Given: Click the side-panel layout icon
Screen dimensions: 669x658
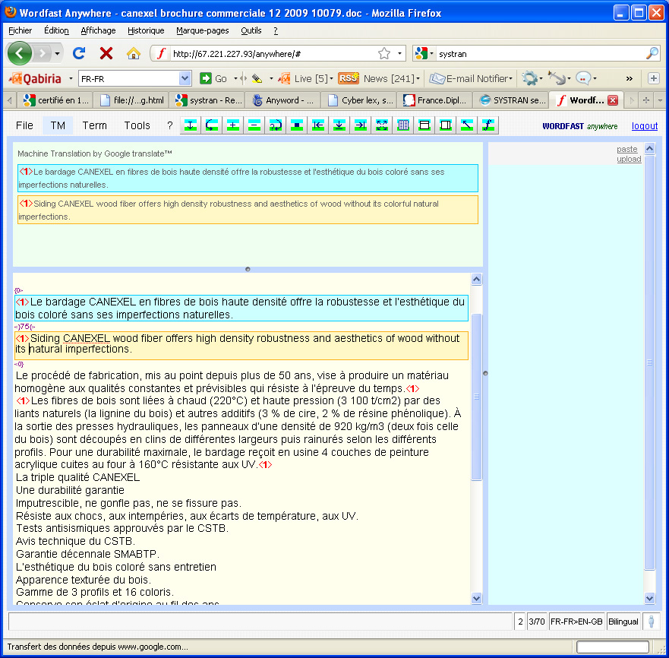Looking at the screenshot, I should (446, 125).
